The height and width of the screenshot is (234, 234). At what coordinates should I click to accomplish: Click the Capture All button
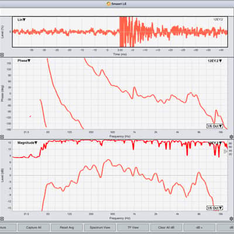[x=33, y=228]
